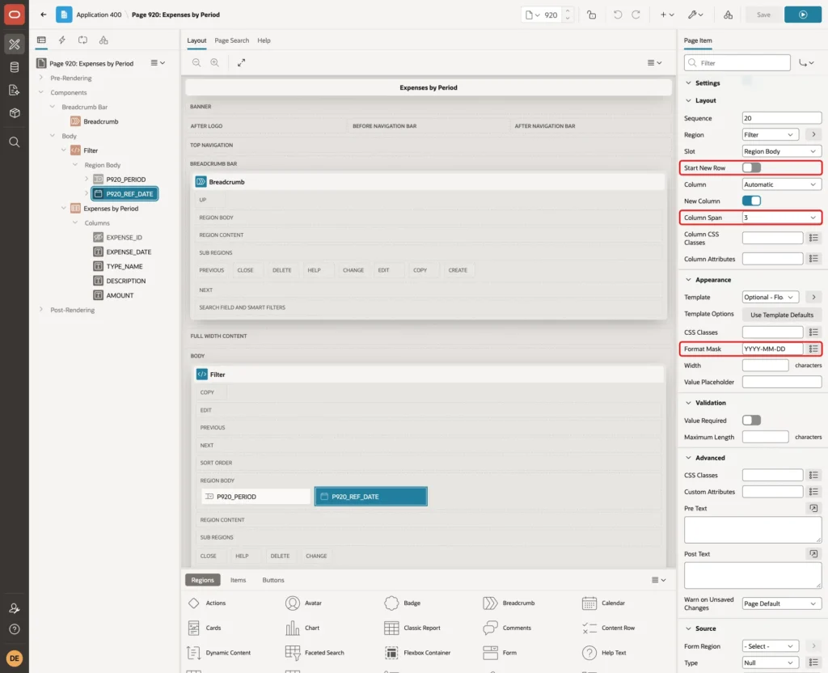Open App Builder icon in left sidebar
Image resolution: width=828 pixels, height=673 pixels.
click(15, 44)
